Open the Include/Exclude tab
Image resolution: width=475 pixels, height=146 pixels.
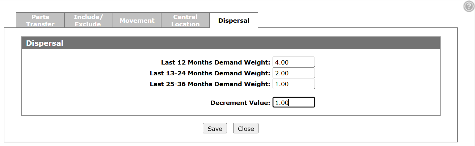[89, 21]
